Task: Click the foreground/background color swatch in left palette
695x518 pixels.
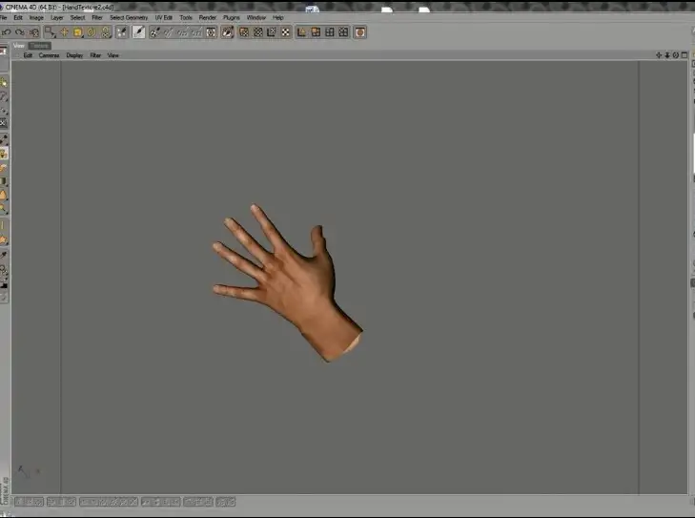Action: point(4,284)
